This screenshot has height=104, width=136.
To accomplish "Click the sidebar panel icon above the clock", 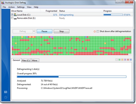I will coord(6,92).
